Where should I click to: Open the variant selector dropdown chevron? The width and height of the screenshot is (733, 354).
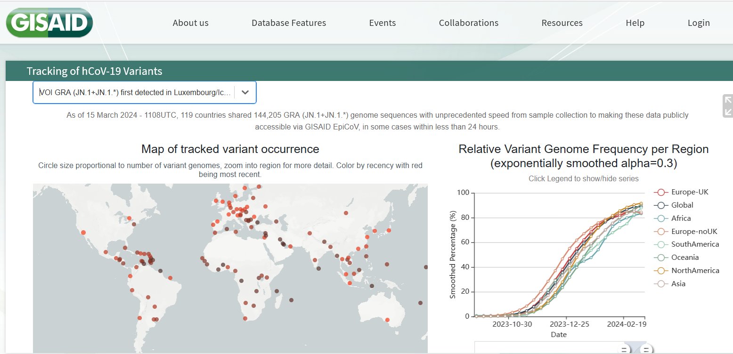click(x=245, y=92)
